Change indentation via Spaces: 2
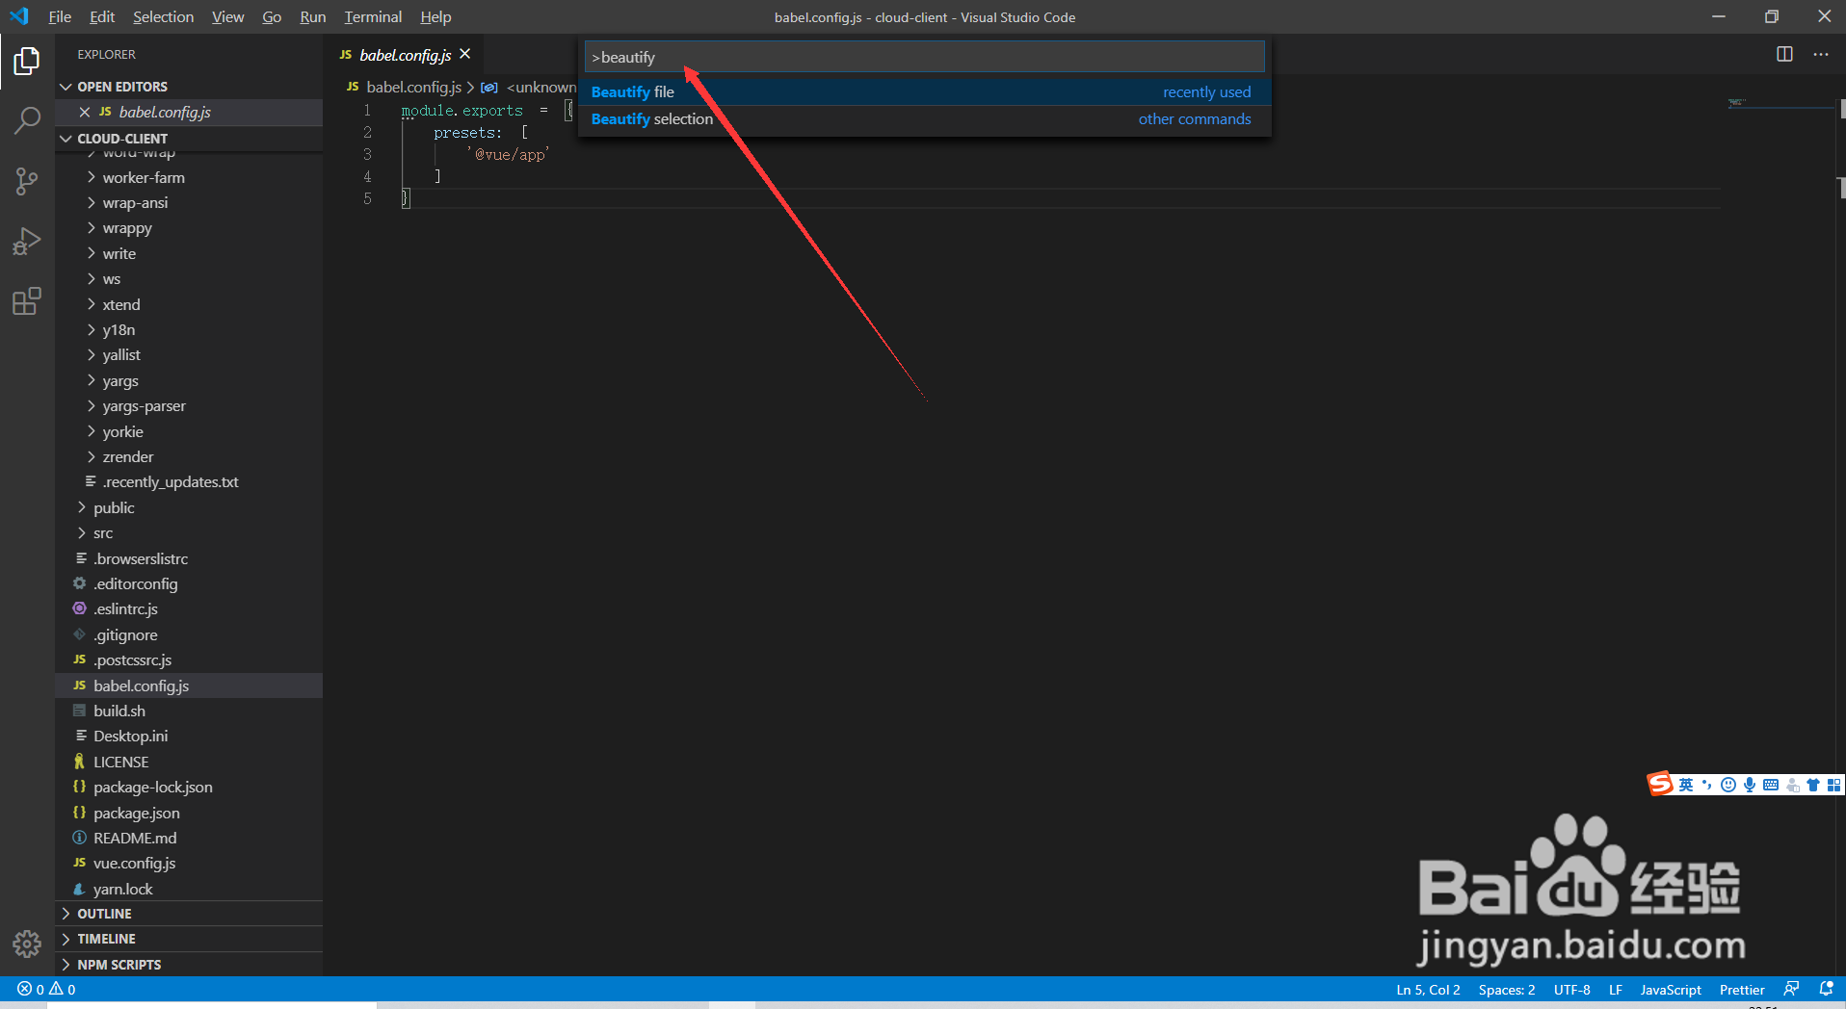Screen dimensions: 1846x1009 [x=1507, y=990]
